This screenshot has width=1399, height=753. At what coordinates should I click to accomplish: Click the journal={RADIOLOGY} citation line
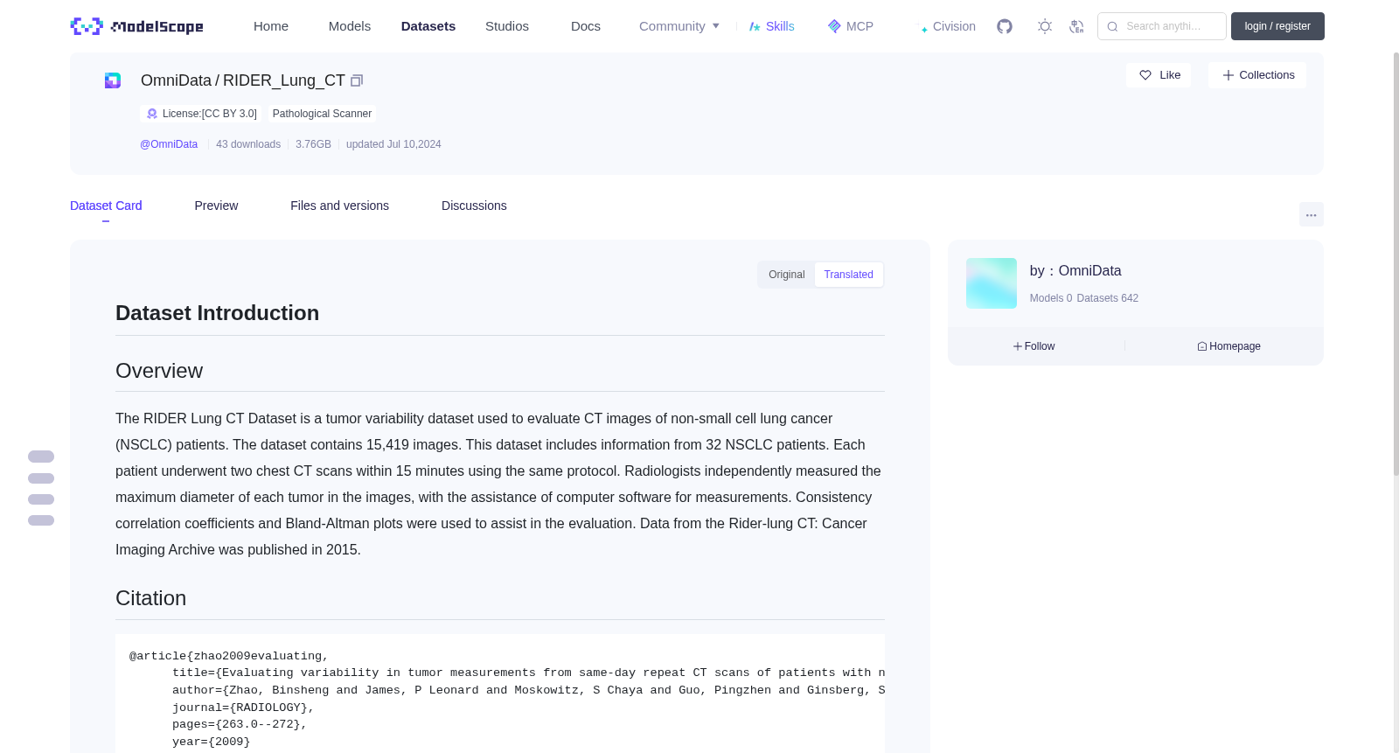point(243,708)
